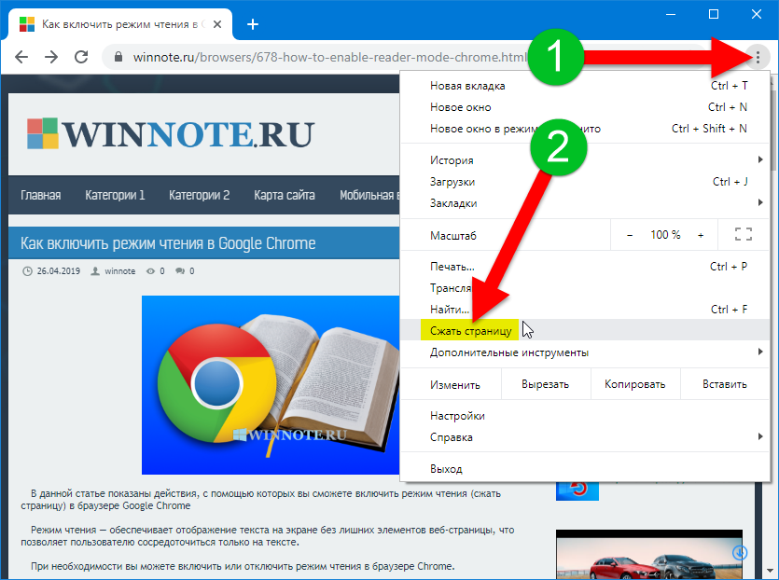Viewport: 779px width, 580px height.
Task: Expand 'Дополнительные инструменты' submenu
Action: point(585,352)
